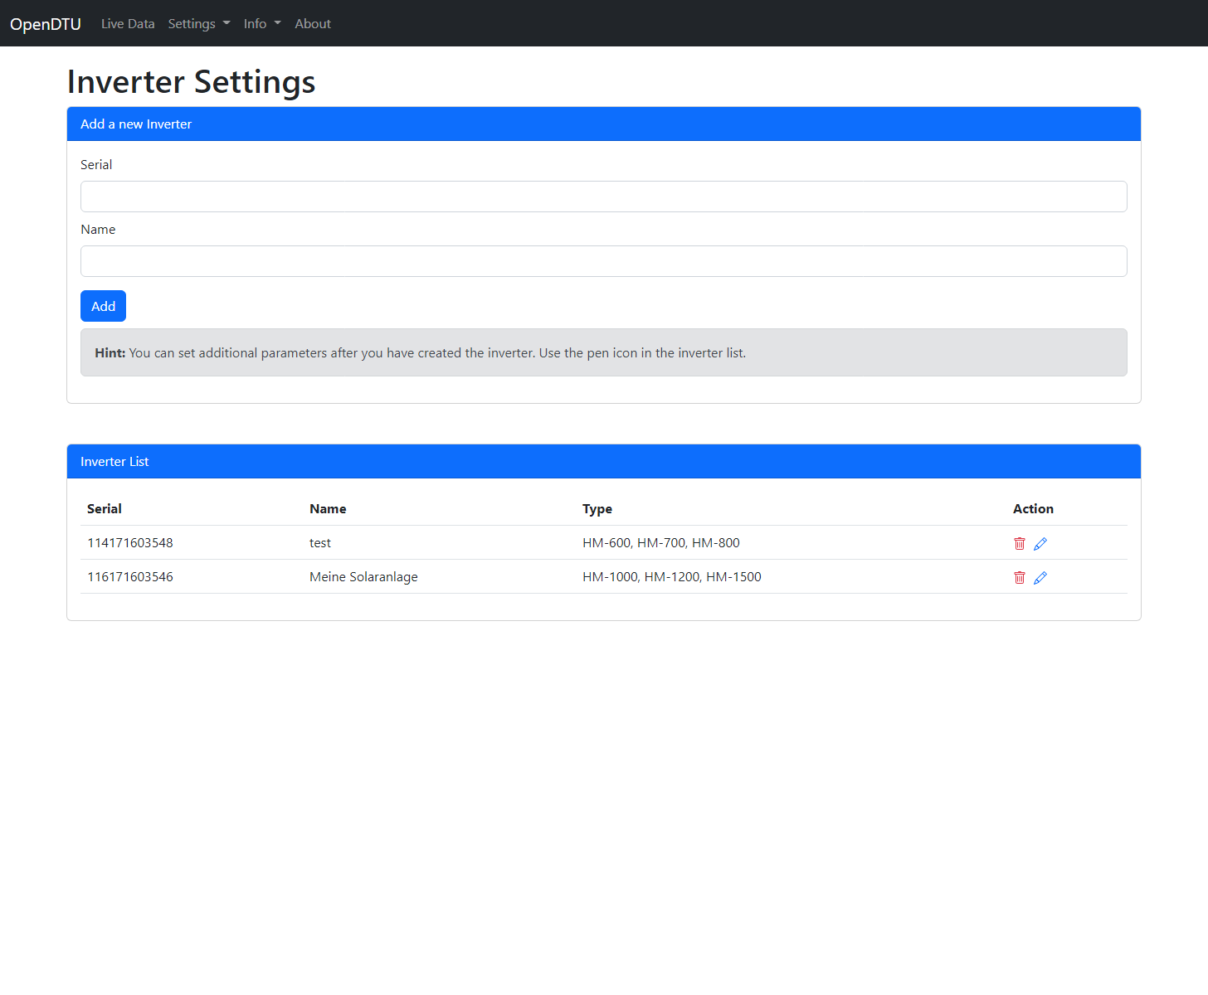Click the 'HM-600, HM-700, HM-800' type cell

[660, 543]
